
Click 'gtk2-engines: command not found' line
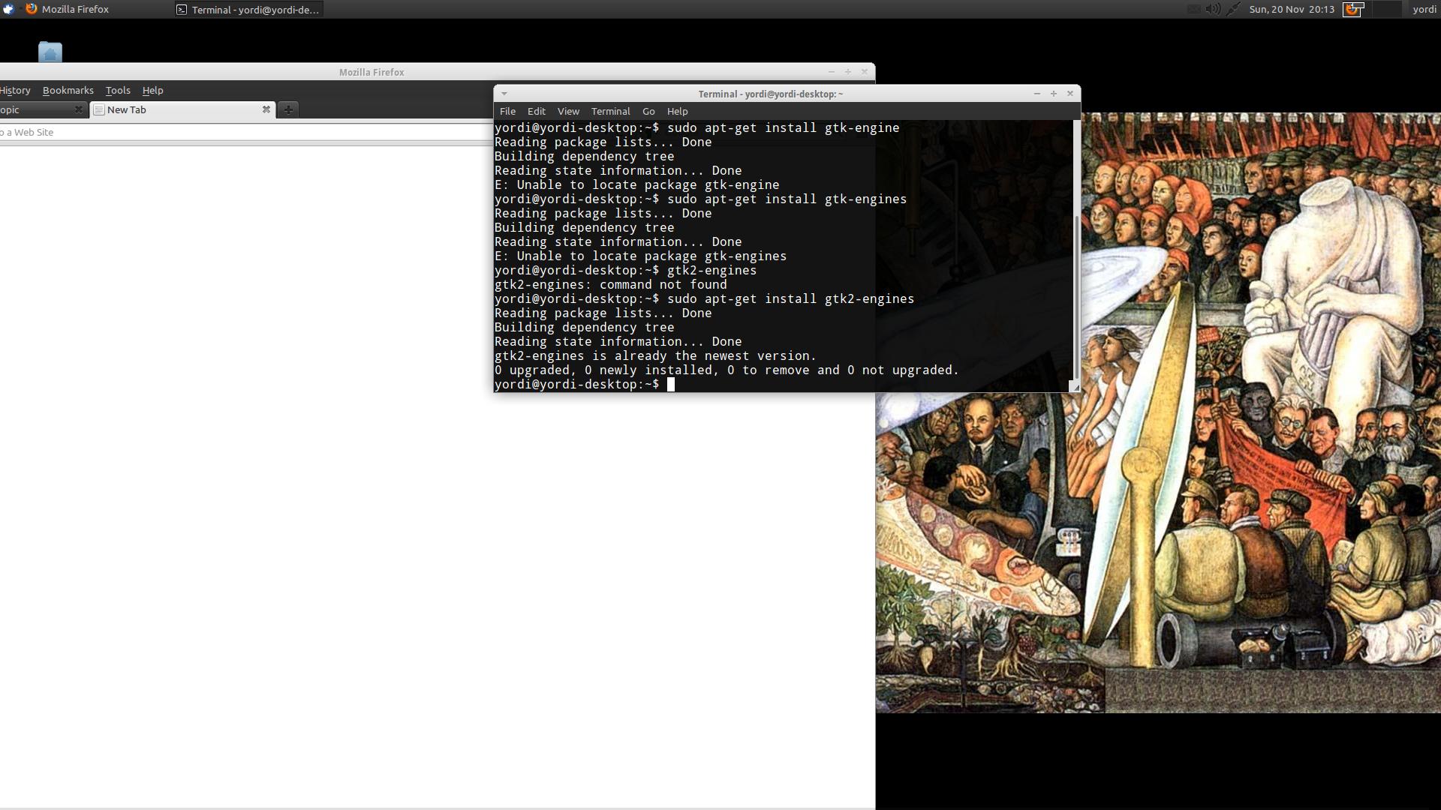coord(610,284)
